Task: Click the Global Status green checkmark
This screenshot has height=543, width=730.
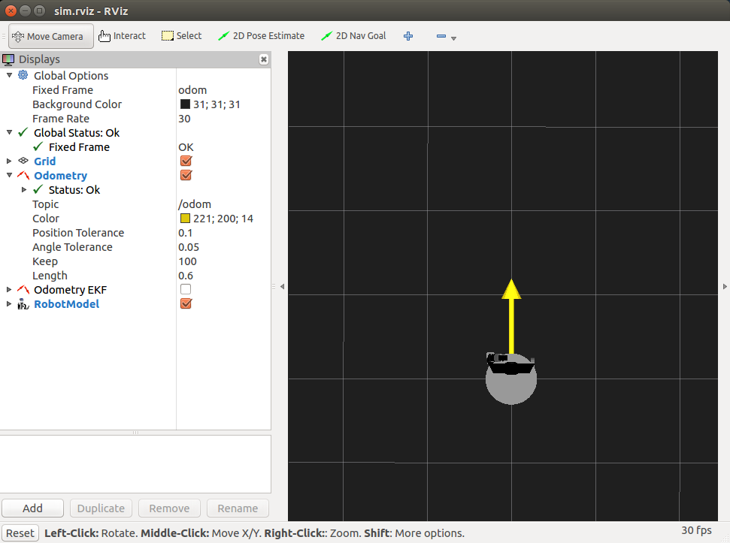Action: coord(23,132)
